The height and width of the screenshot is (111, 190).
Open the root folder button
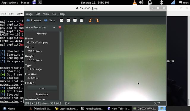[x=42, y=88]
